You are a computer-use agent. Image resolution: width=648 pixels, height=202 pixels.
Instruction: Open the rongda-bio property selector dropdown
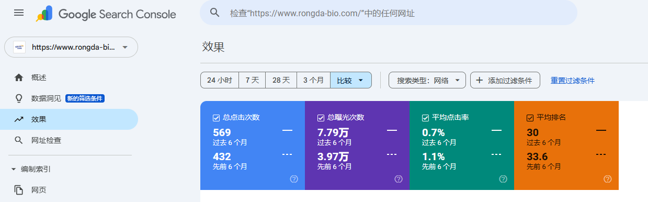pos(71,47)
